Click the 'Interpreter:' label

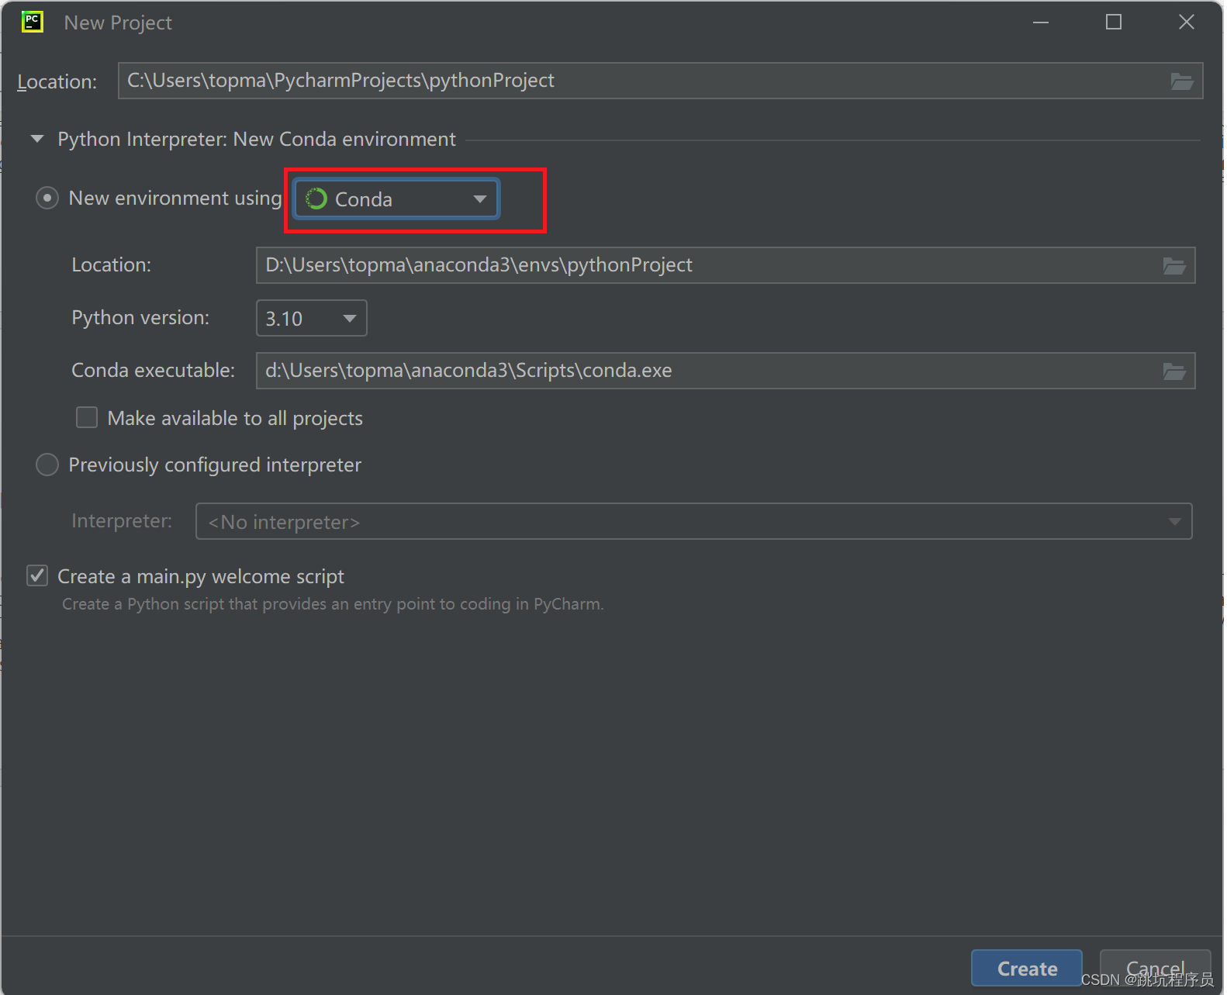pos(122,520)
